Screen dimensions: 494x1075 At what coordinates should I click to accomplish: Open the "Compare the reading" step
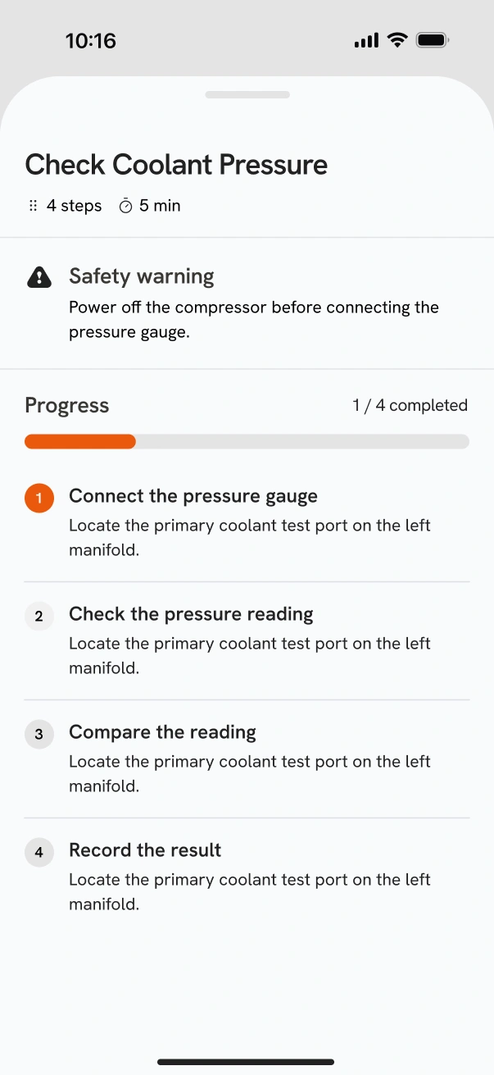[x=247, y=758]
